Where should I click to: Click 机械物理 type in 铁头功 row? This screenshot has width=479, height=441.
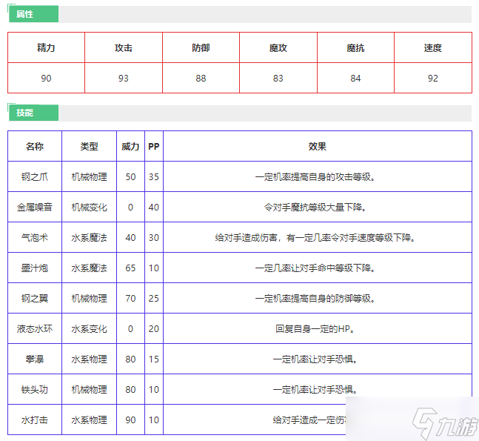click(89, 389)
